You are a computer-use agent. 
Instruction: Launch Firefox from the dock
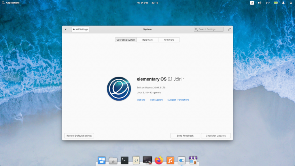pyautogui.click(x=159, y=160)
